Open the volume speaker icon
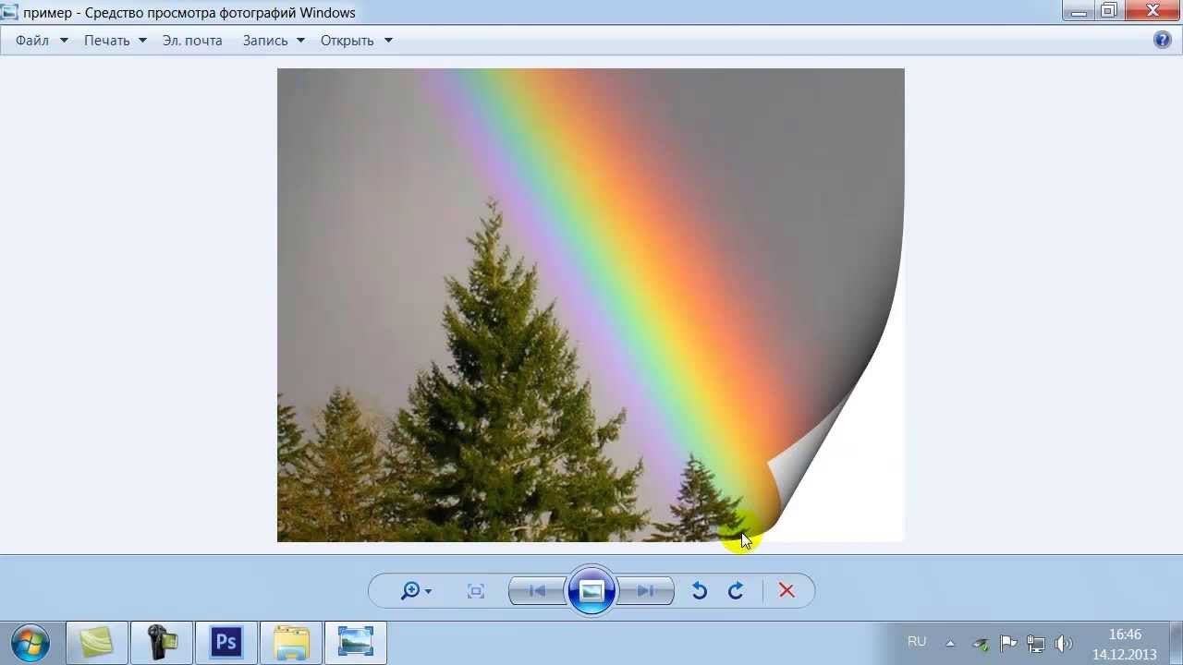 [1064, 644]
